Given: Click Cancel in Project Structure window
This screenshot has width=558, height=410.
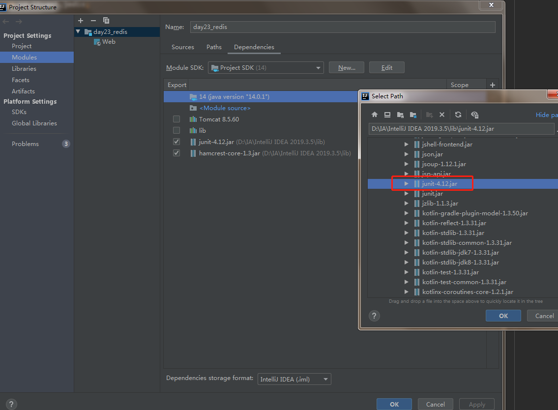Looking at the screenshot, I should coord(435,404).
